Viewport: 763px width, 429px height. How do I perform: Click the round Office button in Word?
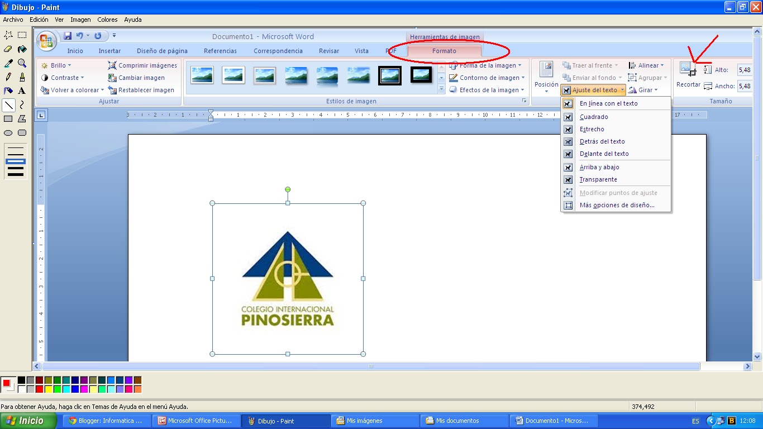point(46,41)
